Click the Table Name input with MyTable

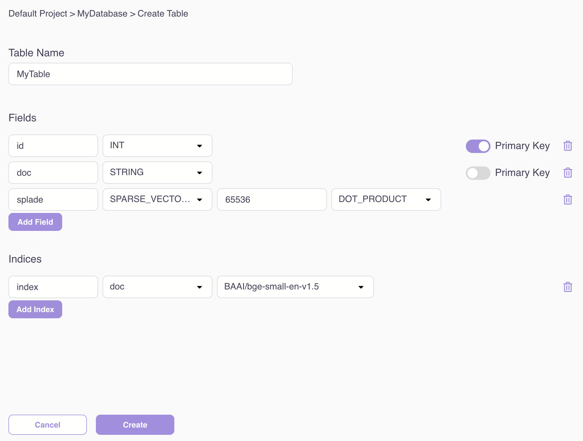(x=151, y=74)
